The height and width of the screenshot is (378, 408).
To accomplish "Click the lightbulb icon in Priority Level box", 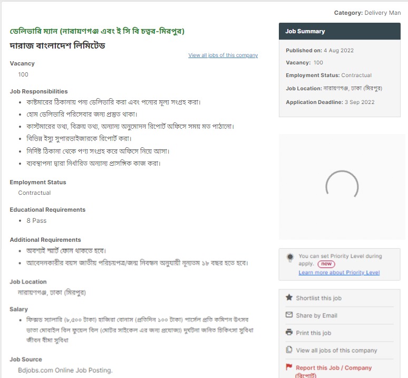I will [290, 258].
